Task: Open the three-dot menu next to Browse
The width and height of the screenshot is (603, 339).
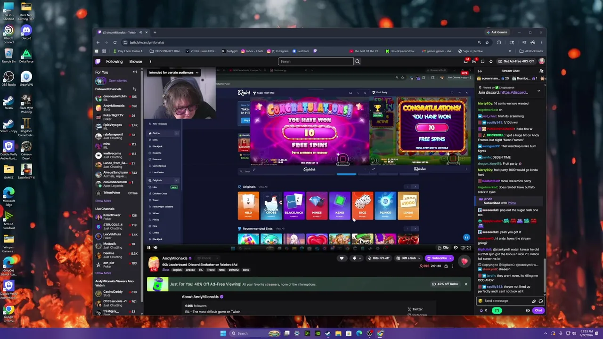Action: pyautogui.click(x=151, y=61)
